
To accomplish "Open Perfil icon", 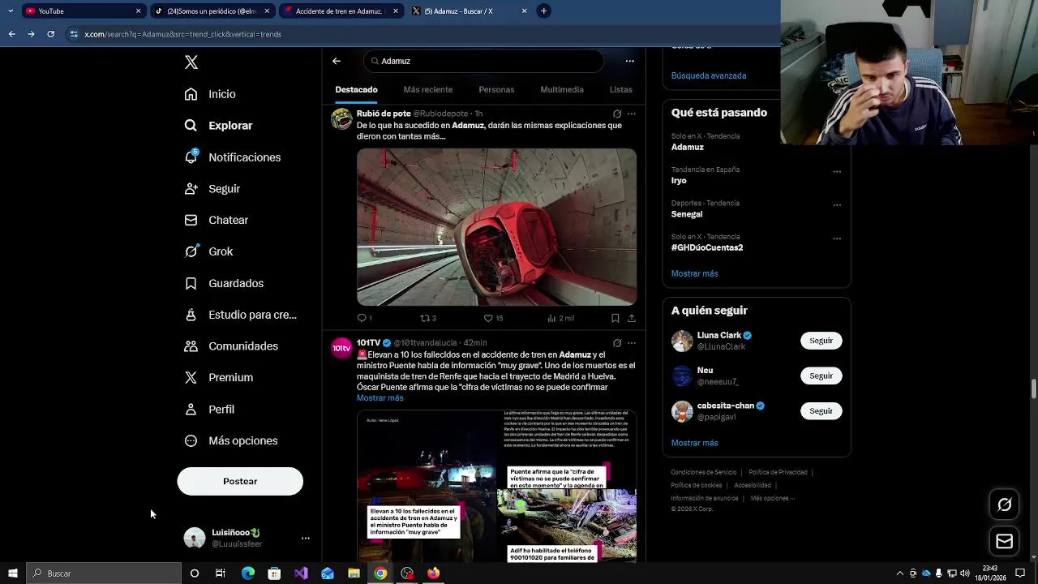I will [191, 410].
